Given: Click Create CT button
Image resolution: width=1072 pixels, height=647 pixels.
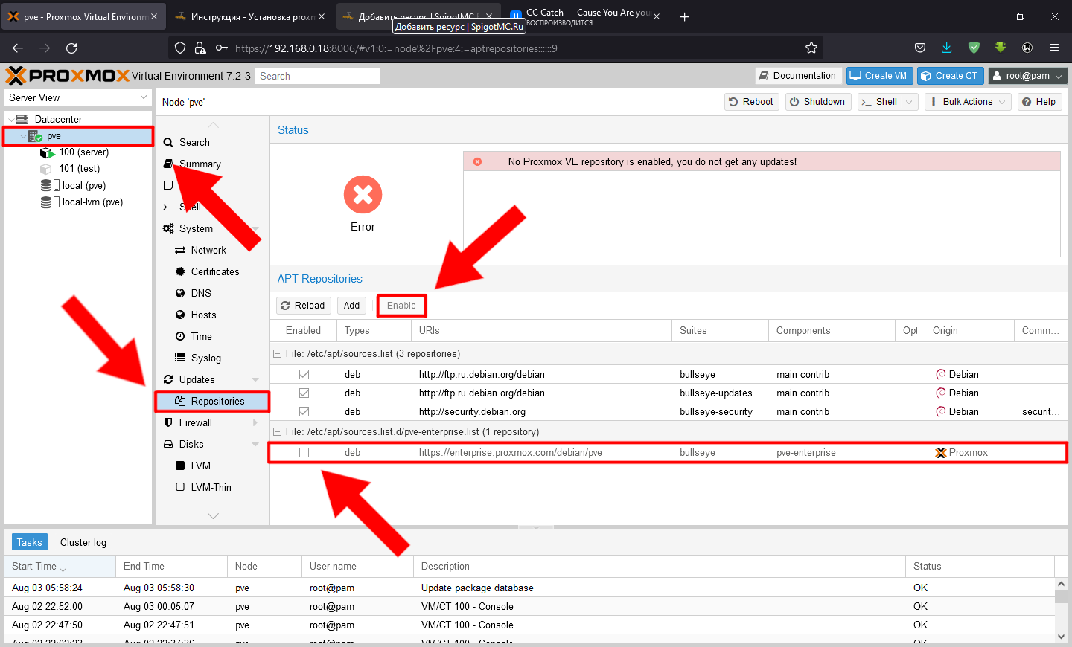Looking at the screenshot, I should click(950, 76).
